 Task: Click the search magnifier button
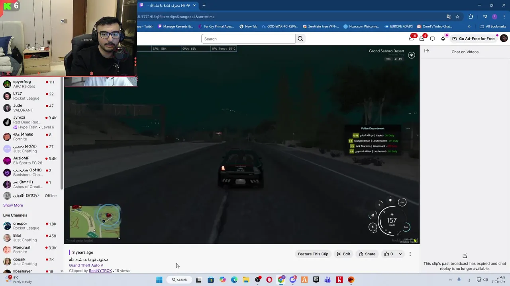pyautogui.click(x=300, y=39)
